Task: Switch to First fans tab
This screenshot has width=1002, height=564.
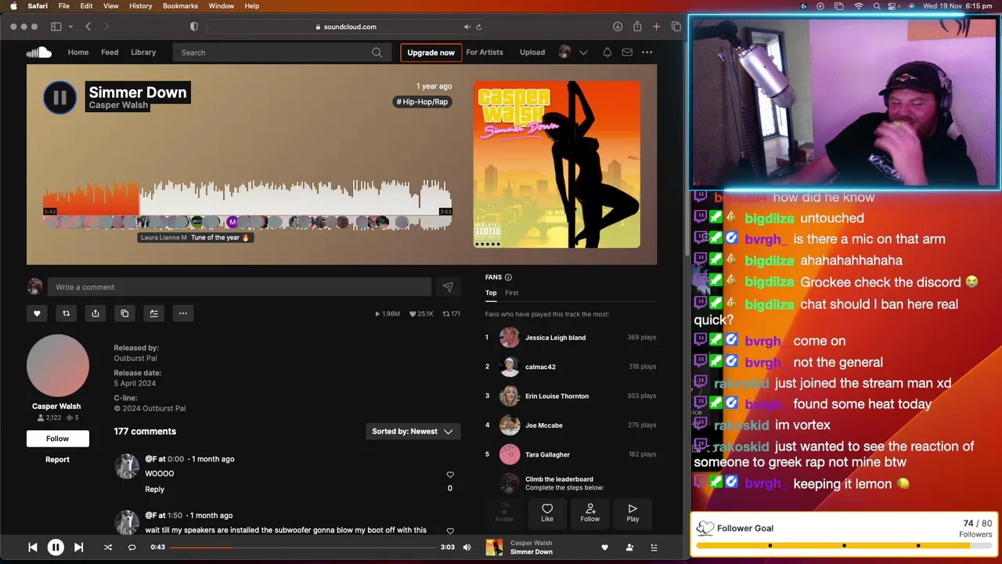Action: click(511, 293)
